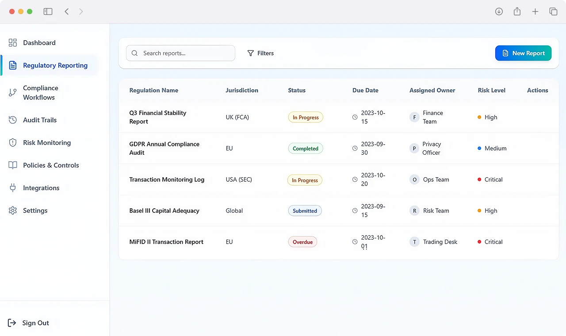Go forward with the right chevron
The image size is (566, 336).
coord(81,11)
